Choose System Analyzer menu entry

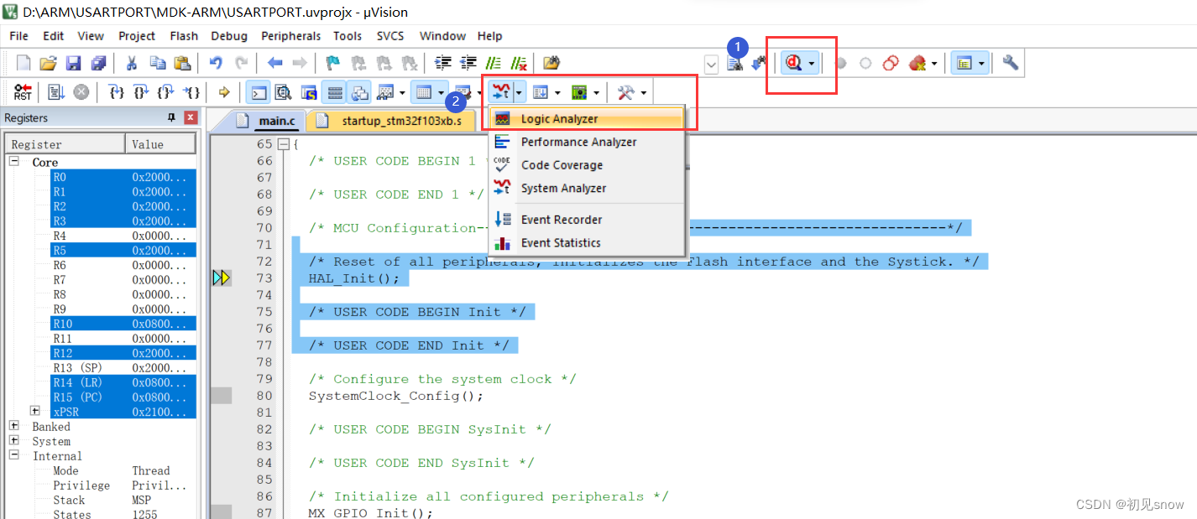click(587, 188)
